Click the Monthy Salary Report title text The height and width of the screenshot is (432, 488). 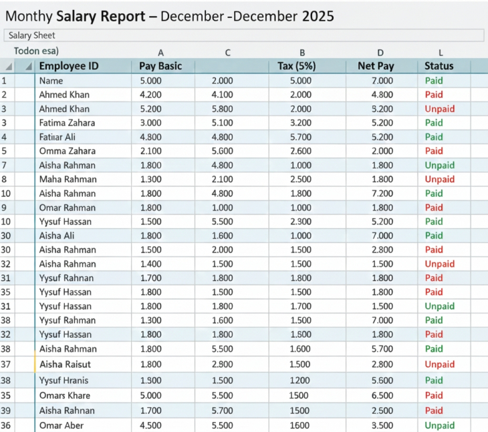[170, 16]
